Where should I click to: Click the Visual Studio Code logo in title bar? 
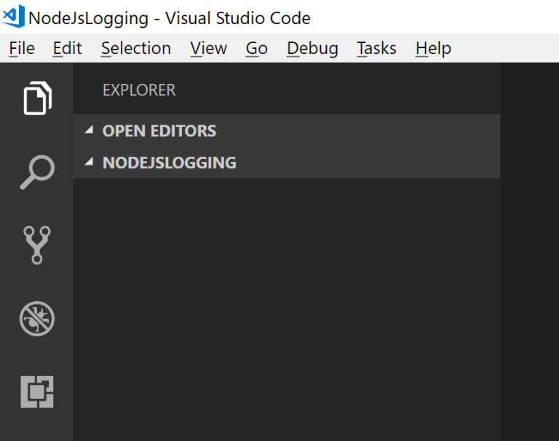[x=13, y=16]
